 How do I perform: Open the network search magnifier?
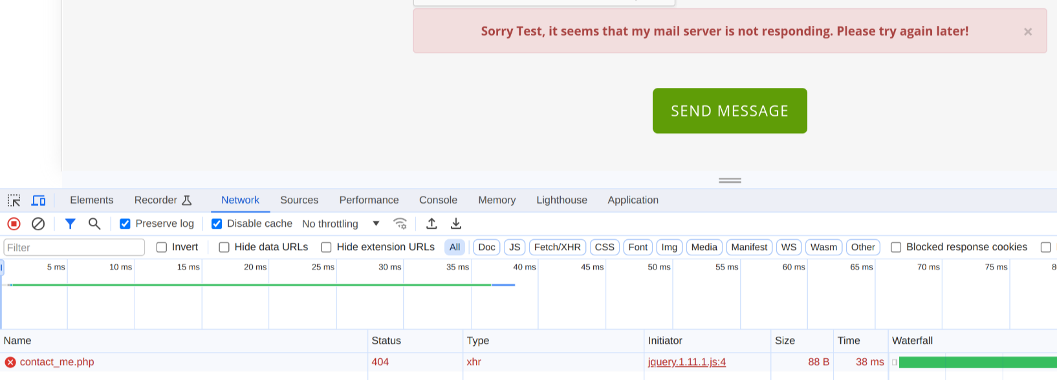94,224
